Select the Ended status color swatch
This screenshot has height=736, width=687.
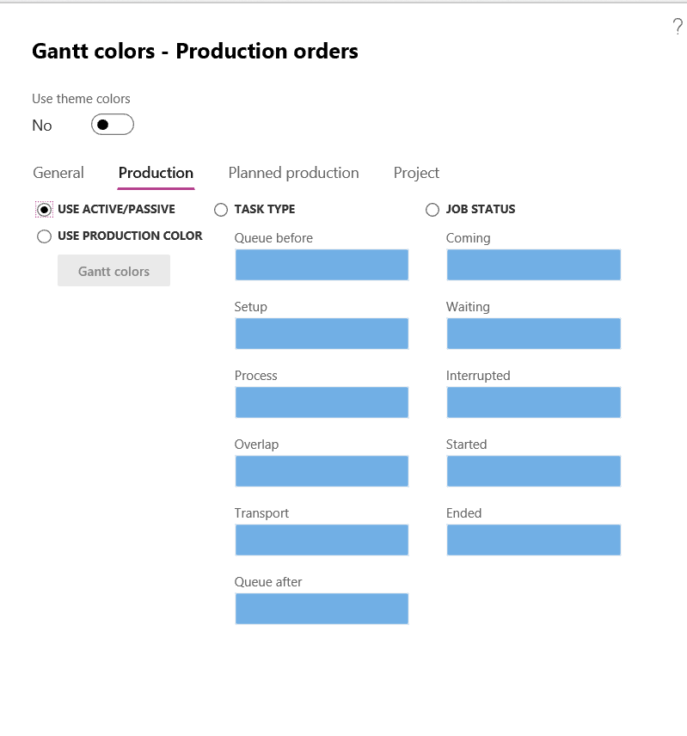tap(533, 540)
